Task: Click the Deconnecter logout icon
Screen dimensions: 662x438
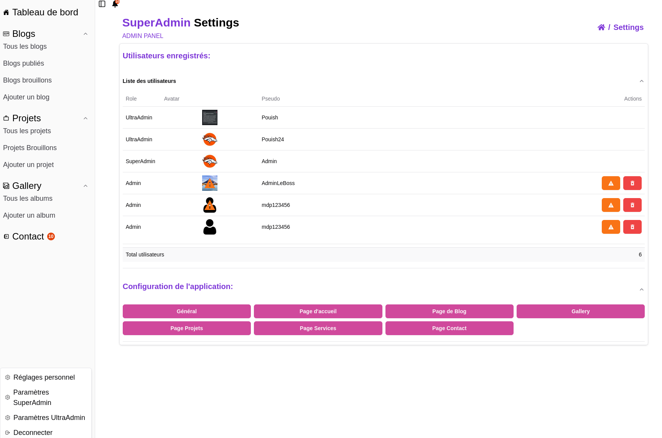Action: [8, 433]
